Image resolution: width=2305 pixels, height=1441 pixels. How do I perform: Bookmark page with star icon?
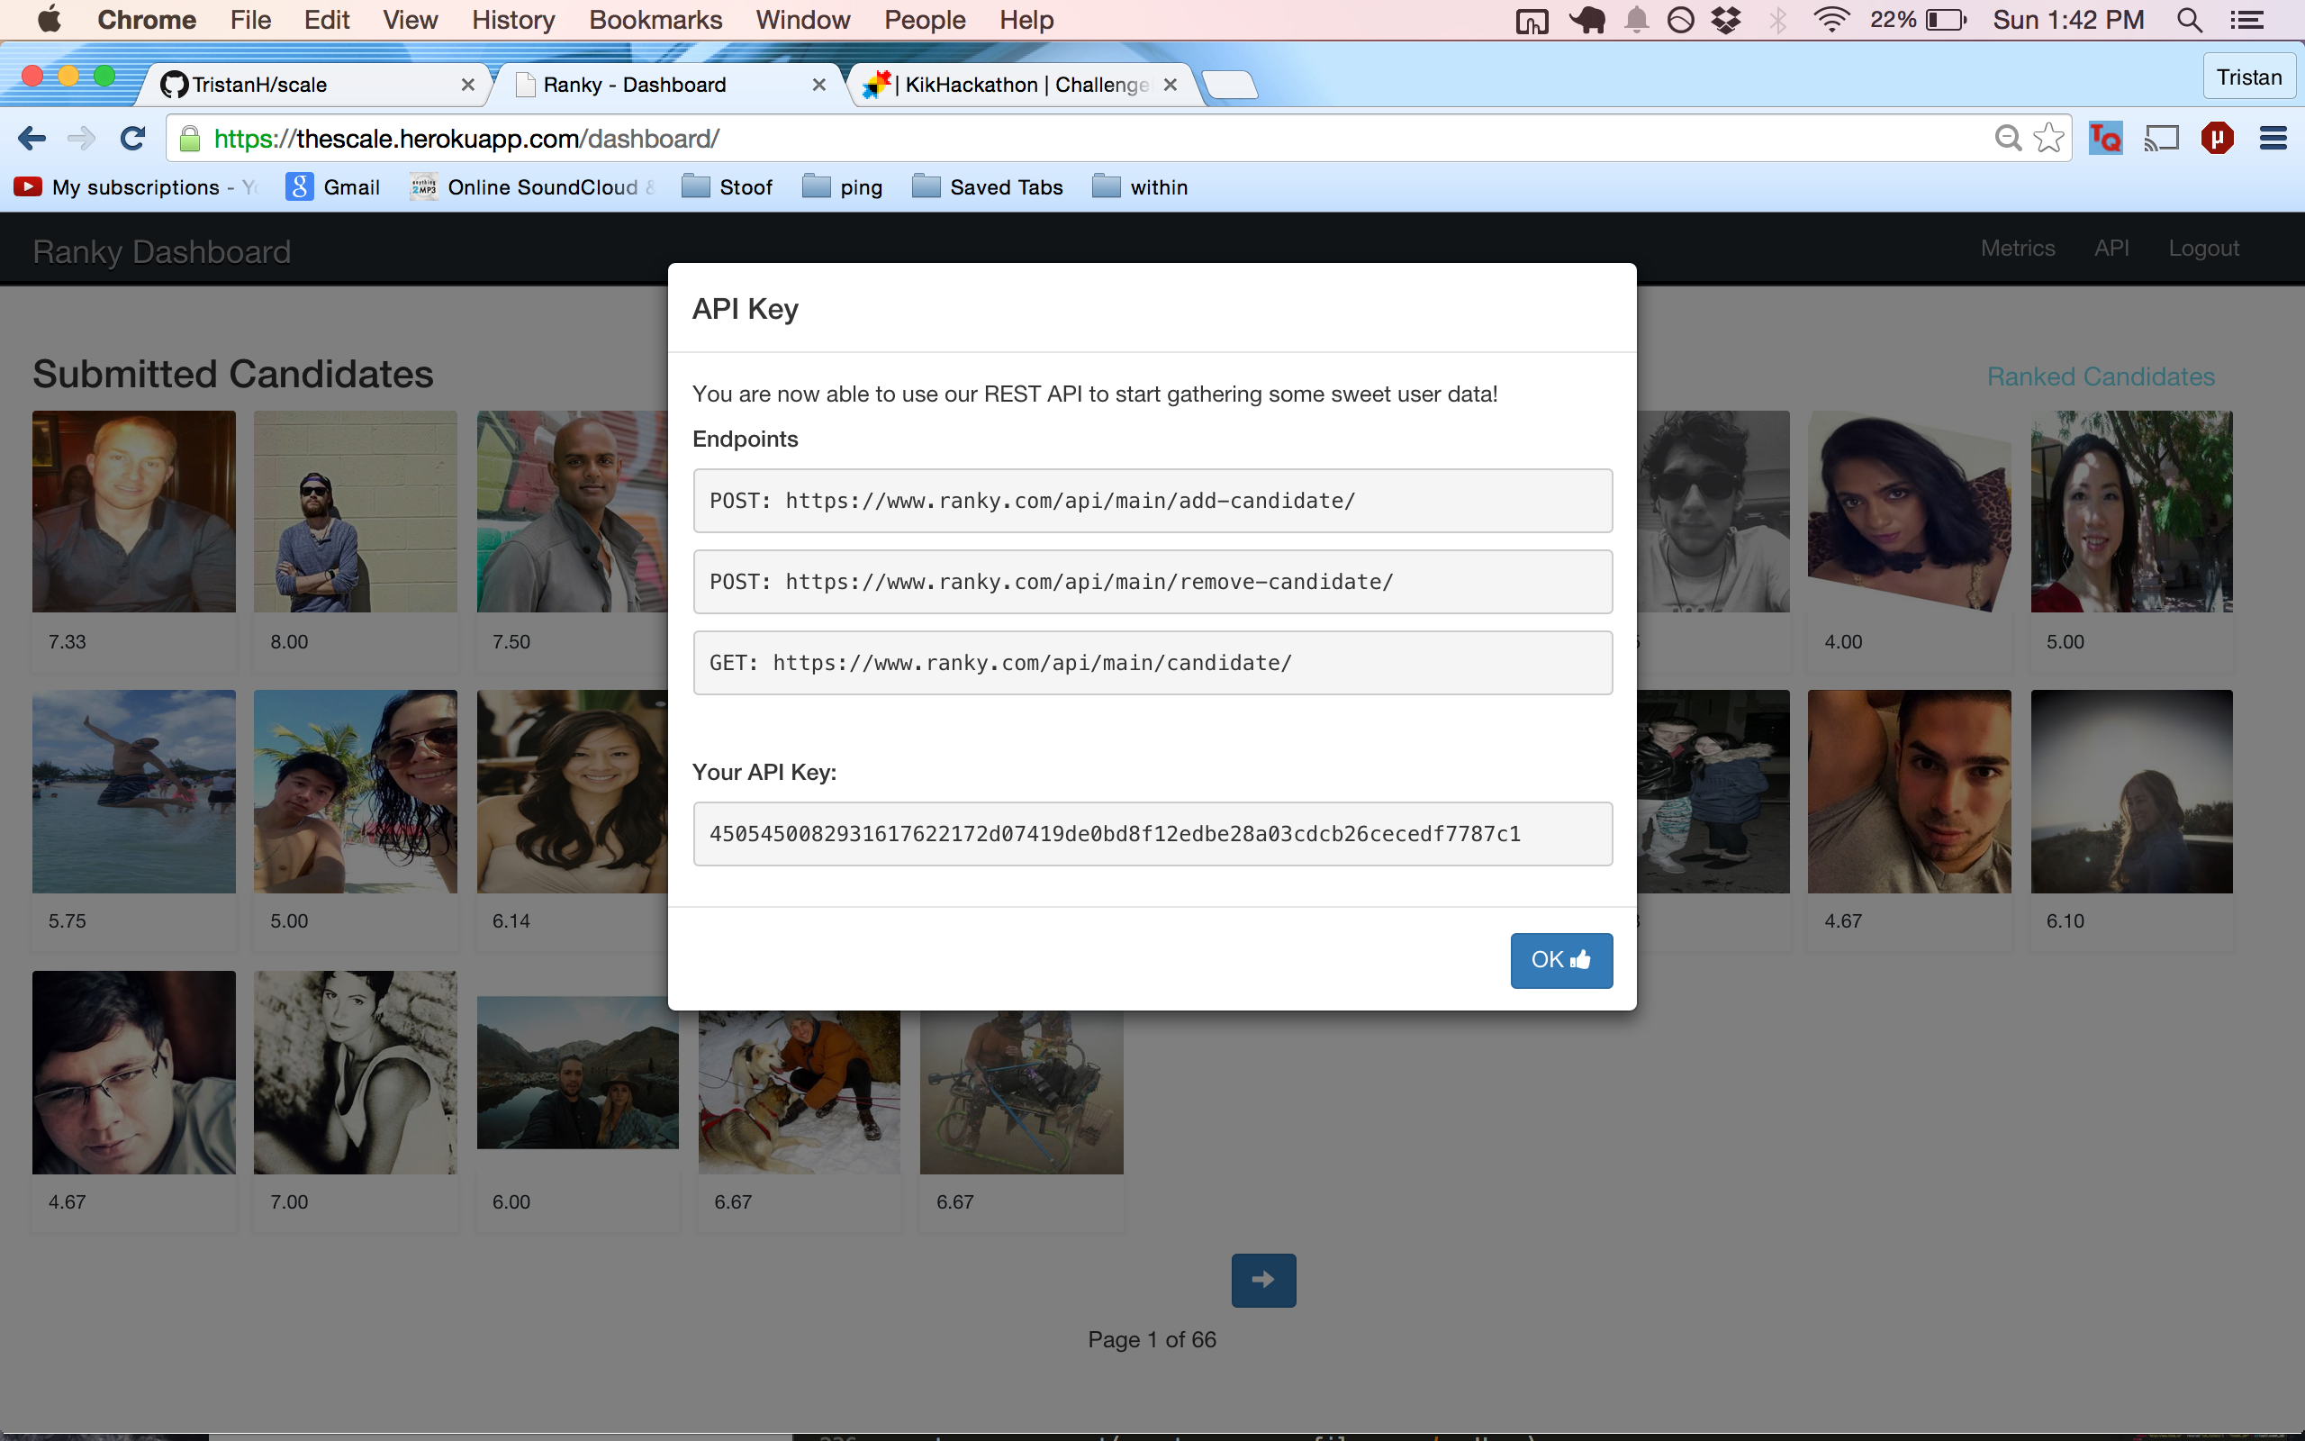click(2047, 139)
